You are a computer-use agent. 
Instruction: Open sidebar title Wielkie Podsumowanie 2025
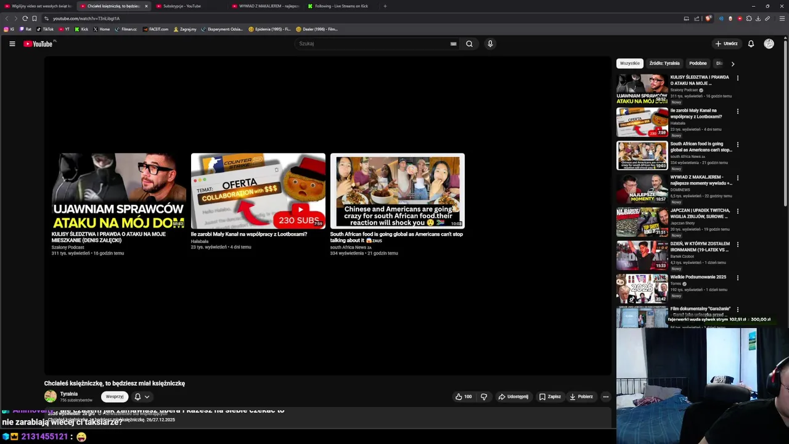coord(698,277)
